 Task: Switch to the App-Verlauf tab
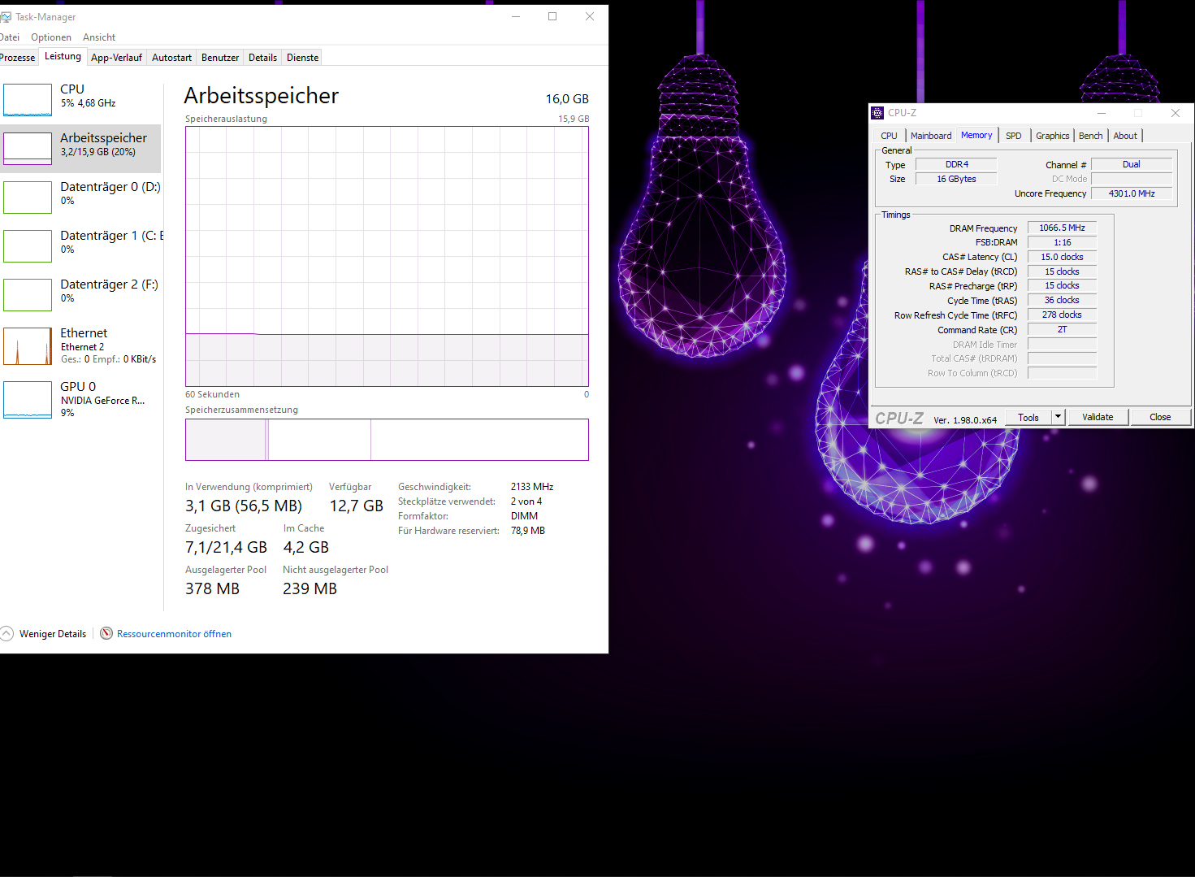pos(116,58)
